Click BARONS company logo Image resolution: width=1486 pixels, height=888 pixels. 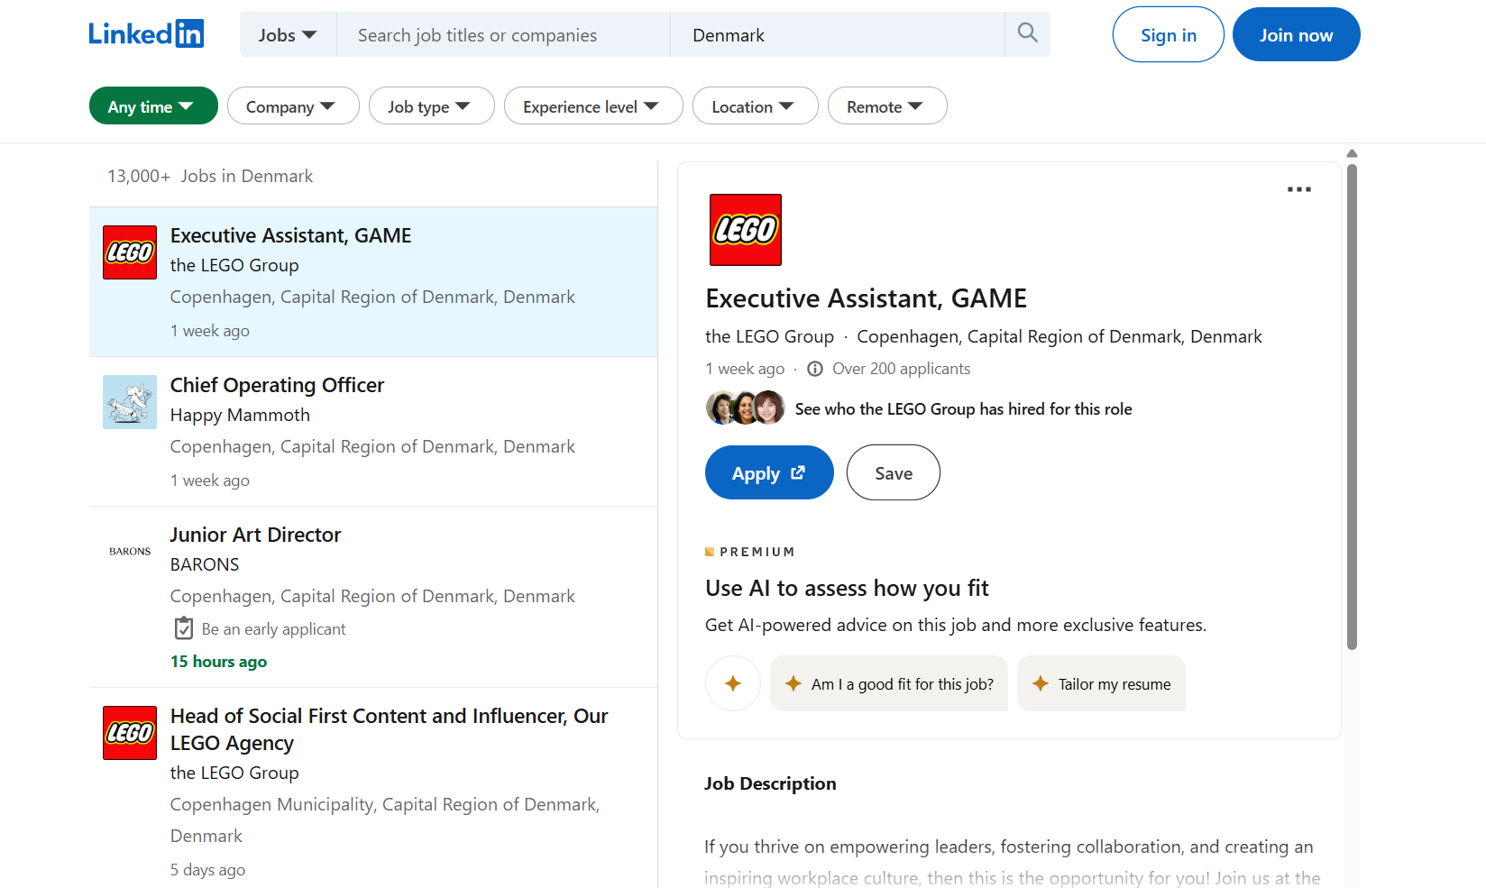click(x=130, y=551)
